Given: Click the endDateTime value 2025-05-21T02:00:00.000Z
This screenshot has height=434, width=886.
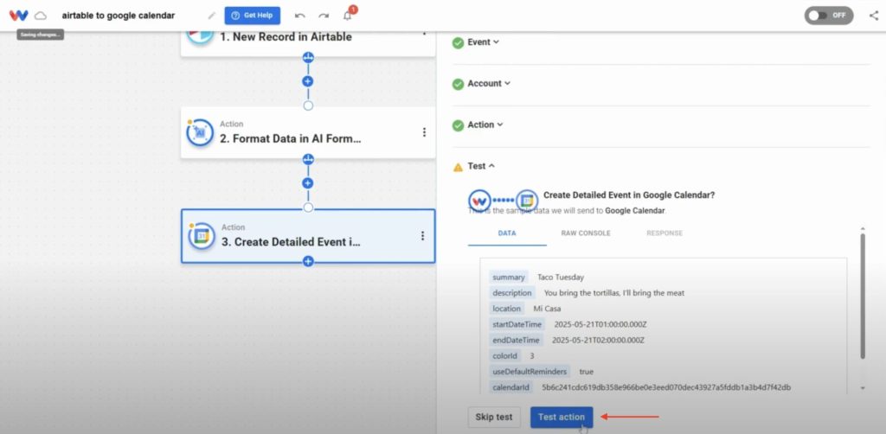Looking at the screenshot, I should click(x=598, y=341).
